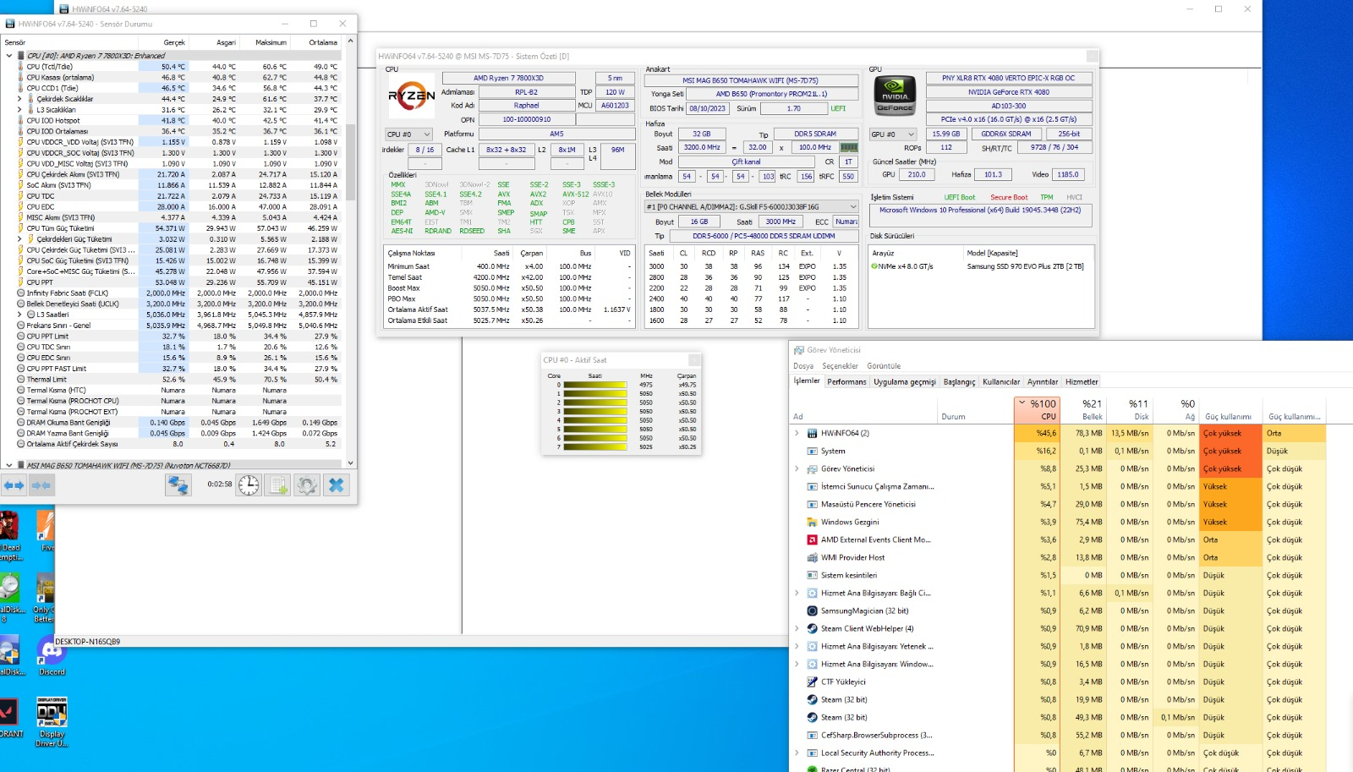
Task: Click Core 7 clock bar in Aktif Saat window
Action: [x=594, y=446]
